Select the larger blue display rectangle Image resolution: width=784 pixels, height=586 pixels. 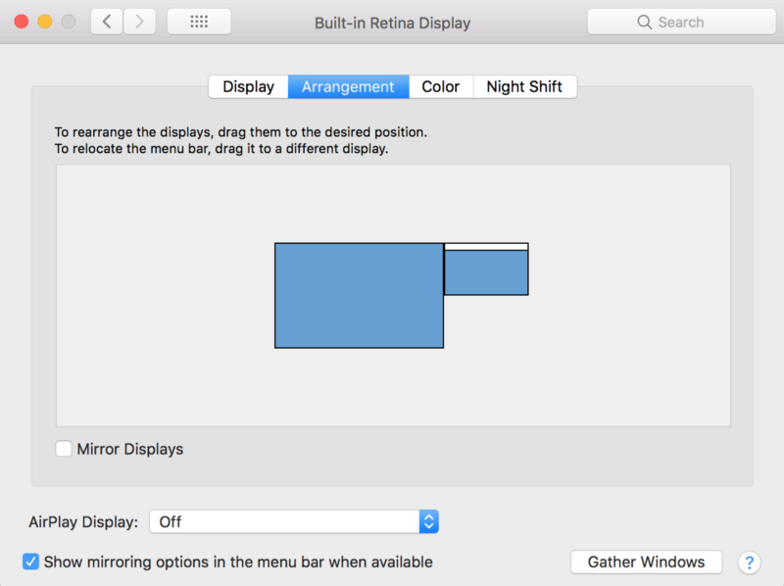point(359,295)
